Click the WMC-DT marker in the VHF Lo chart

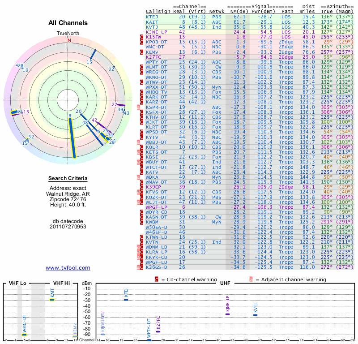coord(25,334)
